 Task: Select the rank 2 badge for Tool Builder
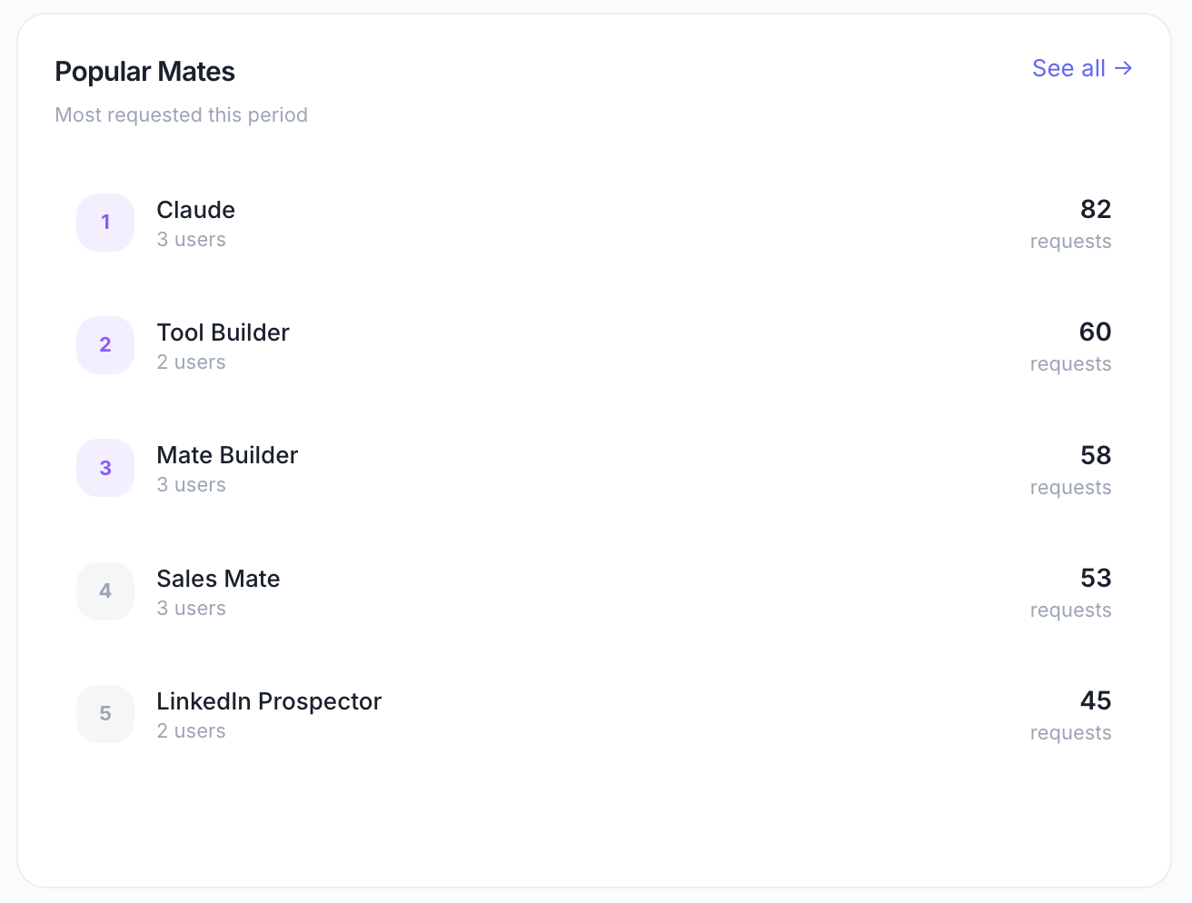tap(105, 345)
